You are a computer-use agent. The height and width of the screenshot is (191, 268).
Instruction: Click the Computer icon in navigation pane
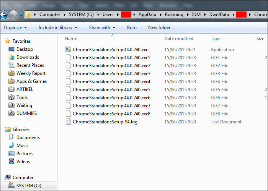pos(8,178)
